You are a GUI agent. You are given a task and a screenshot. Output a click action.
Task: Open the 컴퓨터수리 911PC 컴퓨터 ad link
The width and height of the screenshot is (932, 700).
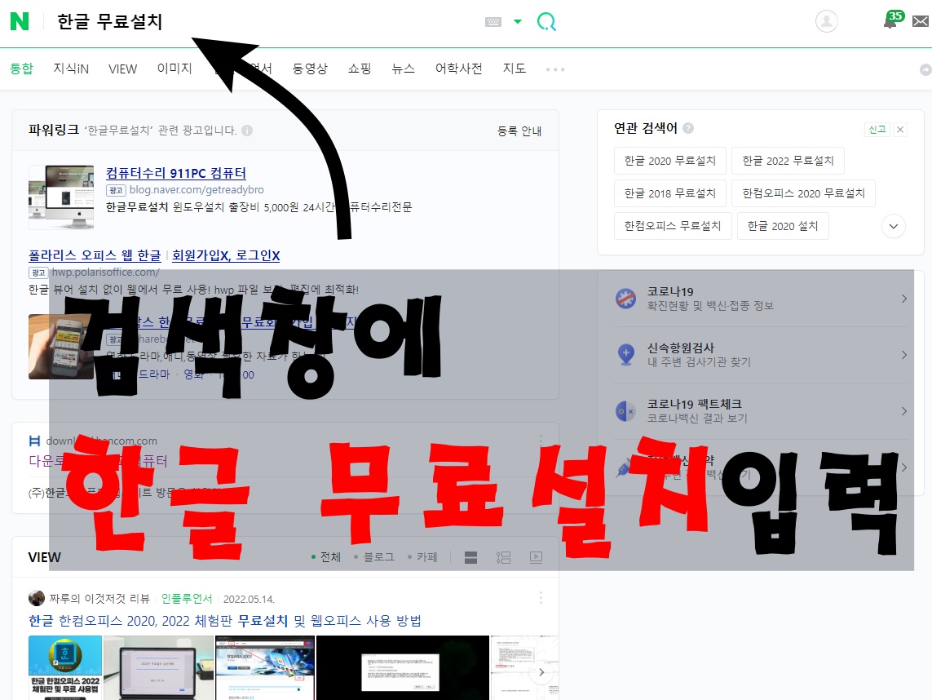pyautogui.click(x=176, y=173)
